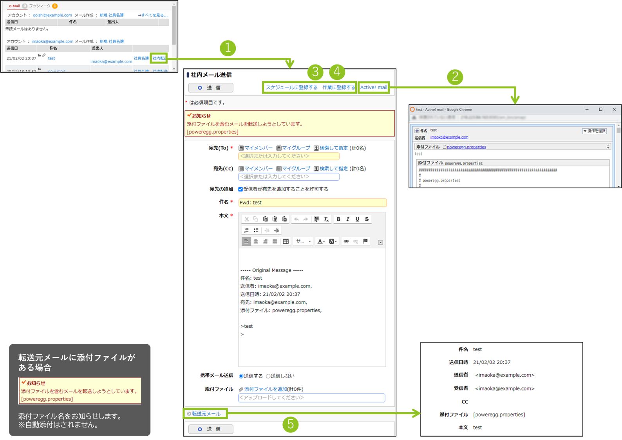The image size is (622, 440).
Task: Toggle Underline formatting
Action: [357, 219]
